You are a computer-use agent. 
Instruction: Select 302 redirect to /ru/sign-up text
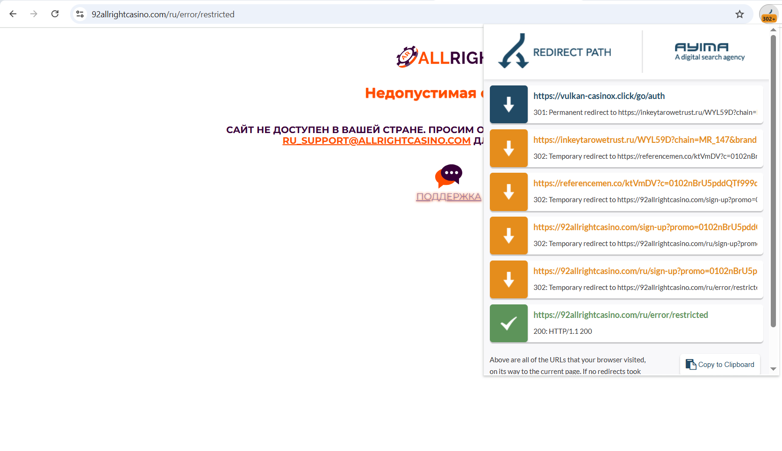(x=645, y=244)
